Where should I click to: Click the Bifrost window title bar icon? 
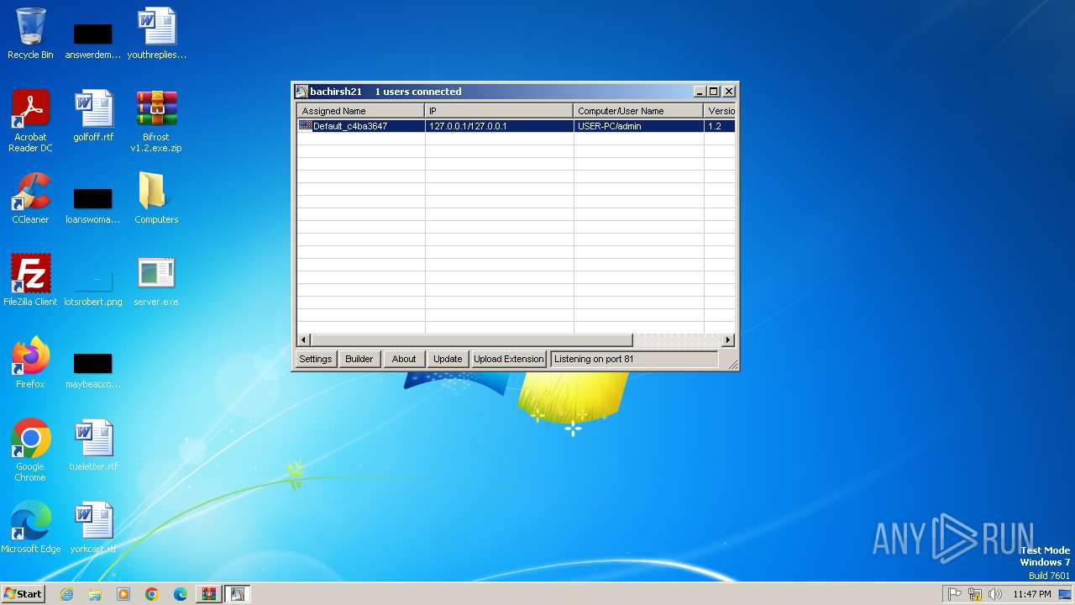302,92
